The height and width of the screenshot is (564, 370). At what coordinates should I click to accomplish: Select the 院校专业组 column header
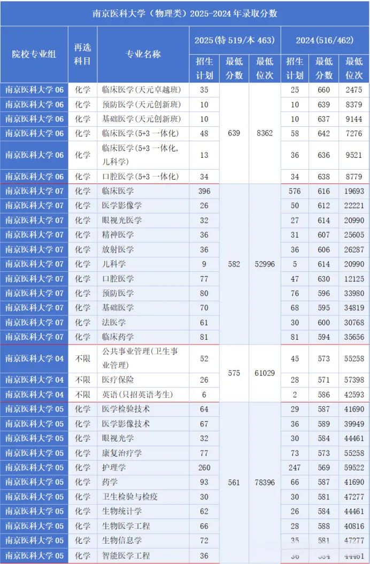34,55
